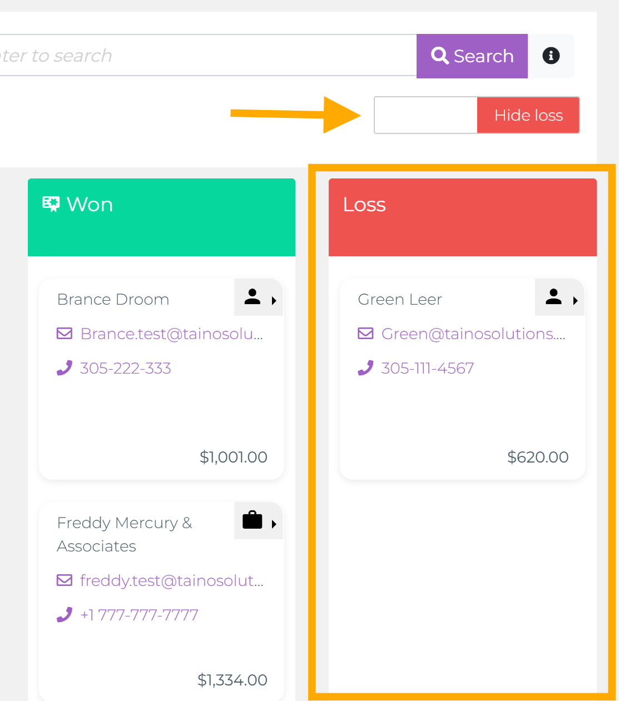Click envelope icon on Brance Droom card
Screen dimensions: 619x701
[65, 334]
